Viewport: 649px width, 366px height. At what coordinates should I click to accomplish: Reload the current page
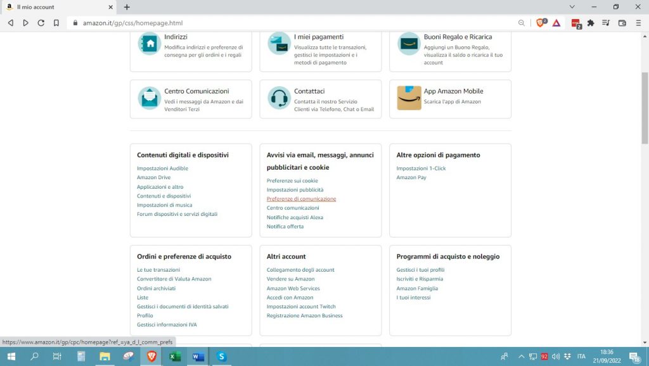[41, 23]
